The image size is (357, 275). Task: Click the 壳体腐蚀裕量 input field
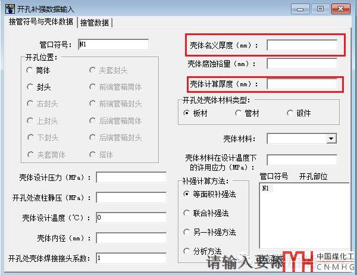coord(302,64)
